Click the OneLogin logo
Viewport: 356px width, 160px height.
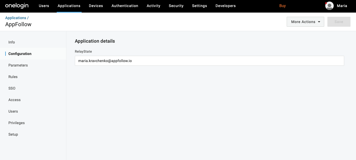click(x=17, y=6)
